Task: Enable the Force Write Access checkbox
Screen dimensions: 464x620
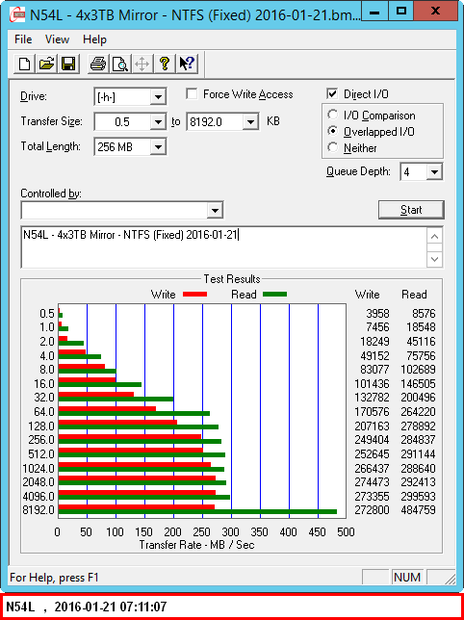Action: tap(193, 94)
